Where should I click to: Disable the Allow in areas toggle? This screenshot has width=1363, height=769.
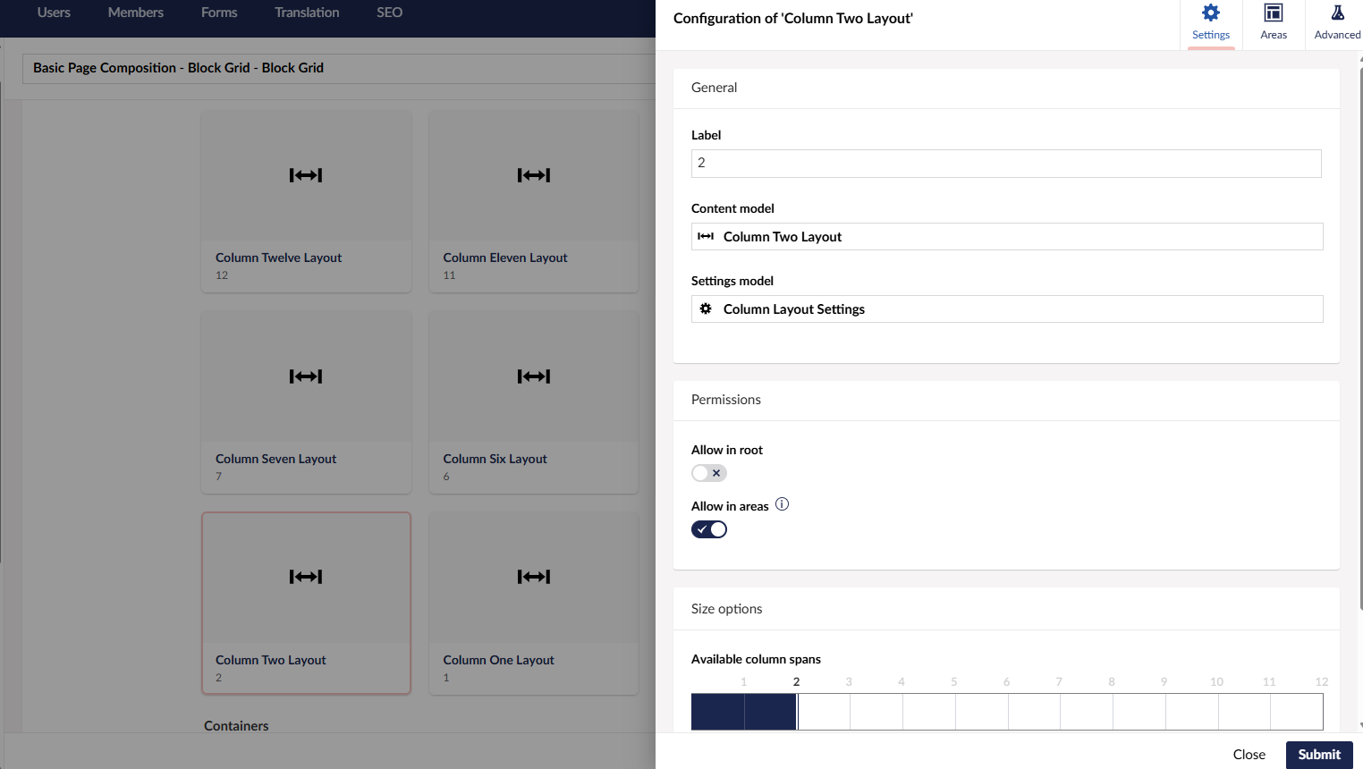coord(709,529)
